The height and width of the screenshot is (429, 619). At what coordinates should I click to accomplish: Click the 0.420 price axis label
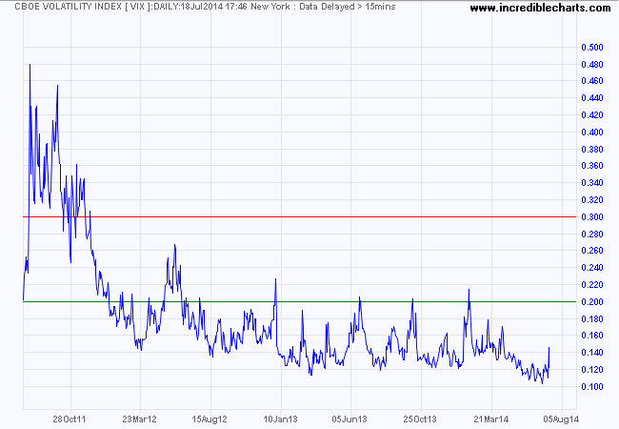click(x=592, y=115)
